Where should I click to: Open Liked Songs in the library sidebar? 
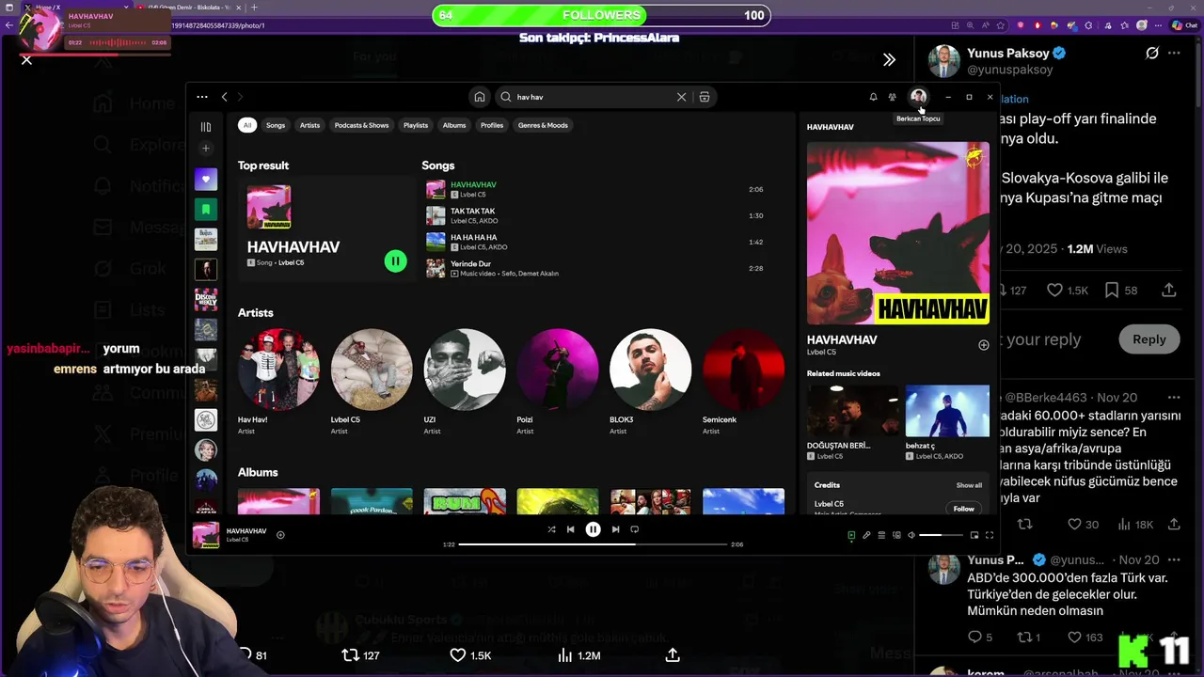(x=206, y=179)
